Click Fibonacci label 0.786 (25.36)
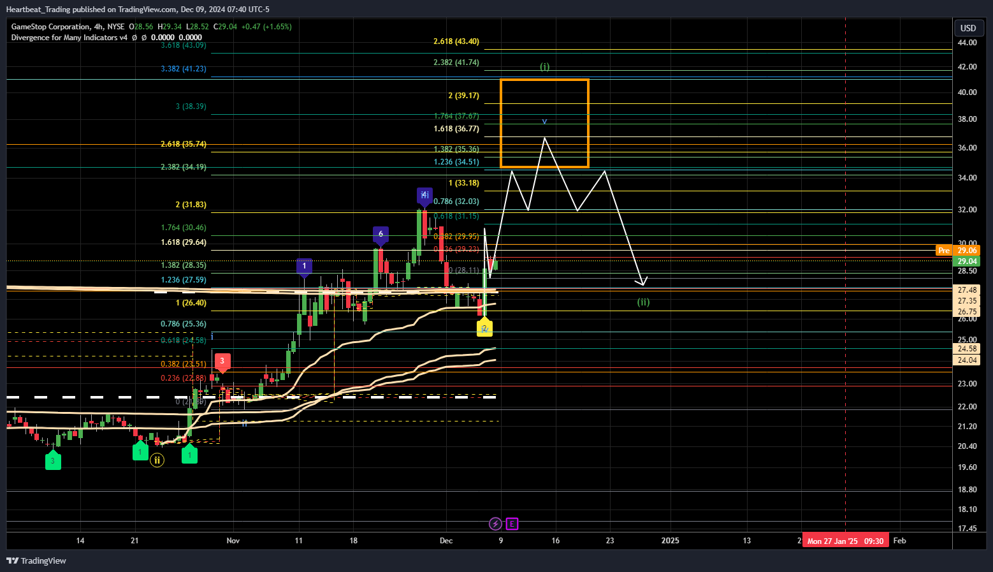Image resolution: width=993 pixels, height=572 pixels. (x=184, y=324)
